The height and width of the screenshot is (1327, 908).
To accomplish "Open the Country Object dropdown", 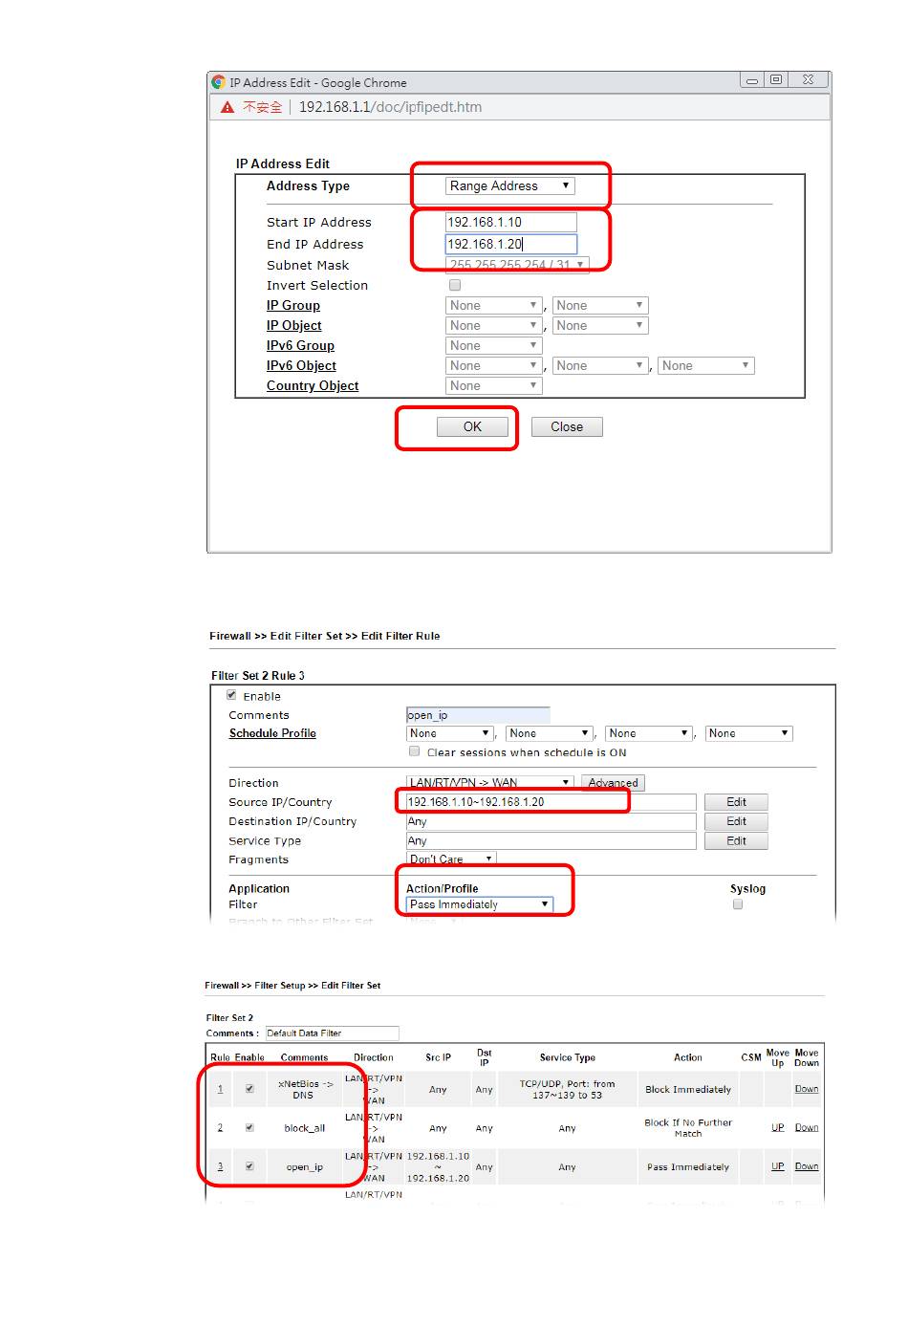I will 493,386.
